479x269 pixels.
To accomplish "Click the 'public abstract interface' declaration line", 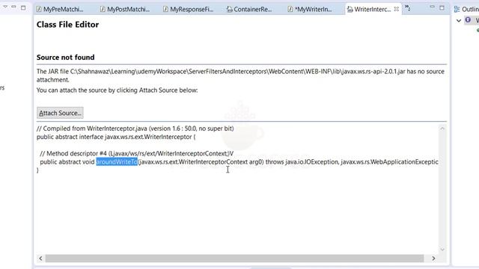I will click(116, 137).
